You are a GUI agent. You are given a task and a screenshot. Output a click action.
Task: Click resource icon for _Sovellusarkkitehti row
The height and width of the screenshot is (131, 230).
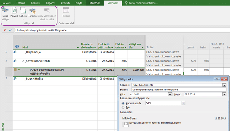tap(15, 61)
